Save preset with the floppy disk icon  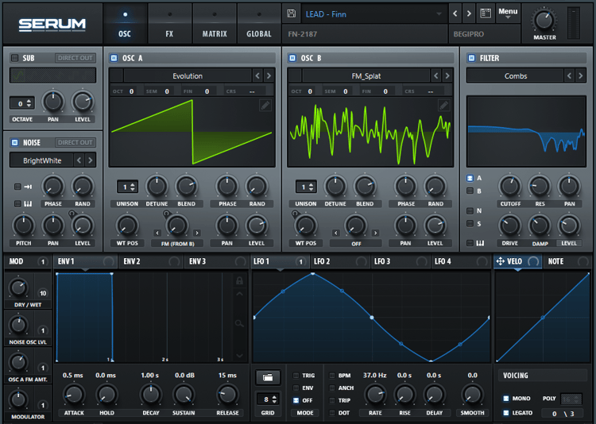point(292,13)
